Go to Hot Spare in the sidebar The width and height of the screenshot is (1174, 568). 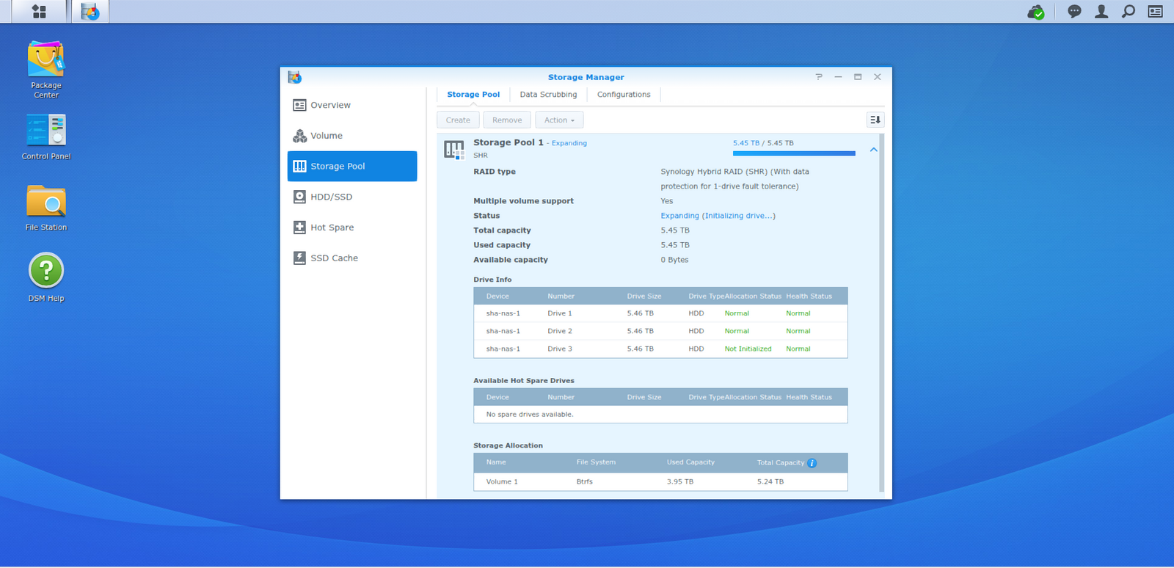352,227
